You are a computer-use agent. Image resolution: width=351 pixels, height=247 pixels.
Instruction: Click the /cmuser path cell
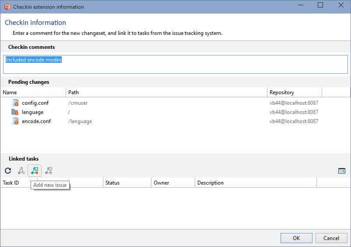pyautogui.click(x=78, y=103)
